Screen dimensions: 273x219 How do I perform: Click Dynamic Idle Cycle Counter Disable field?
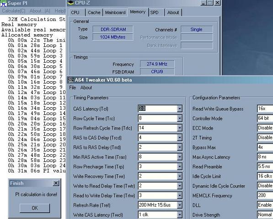click(x=265, y=186)
